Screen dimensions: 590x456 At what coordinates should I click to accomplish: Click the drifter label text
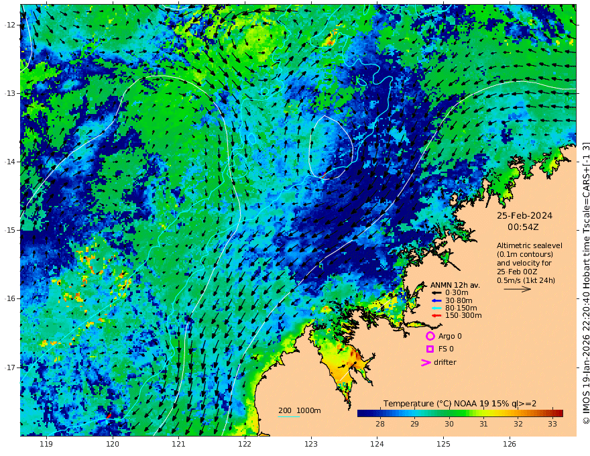point(445,362)
